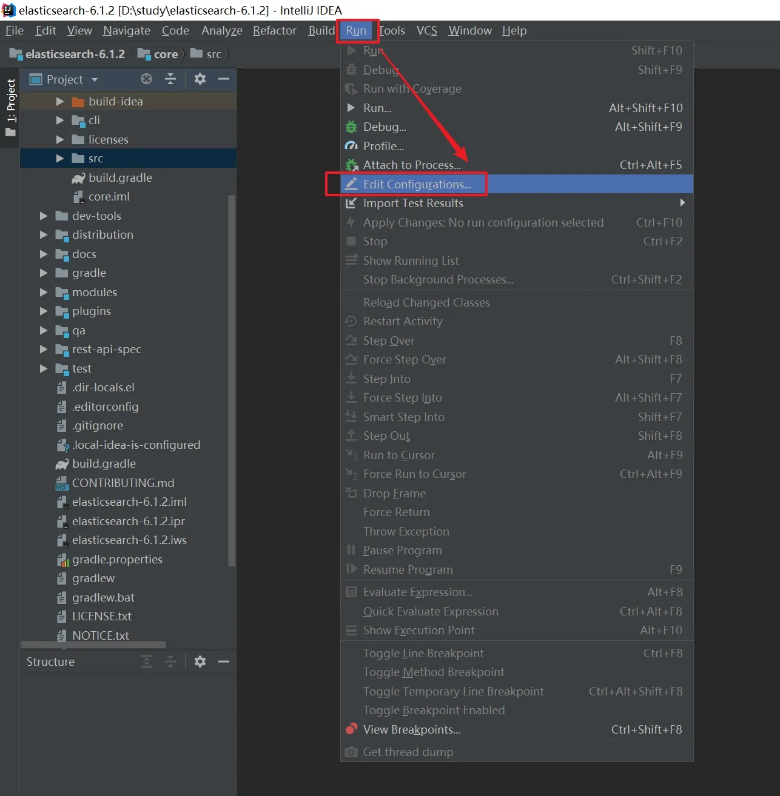
Task: Click the Run... play triangle icon
Action: (351, 108)
